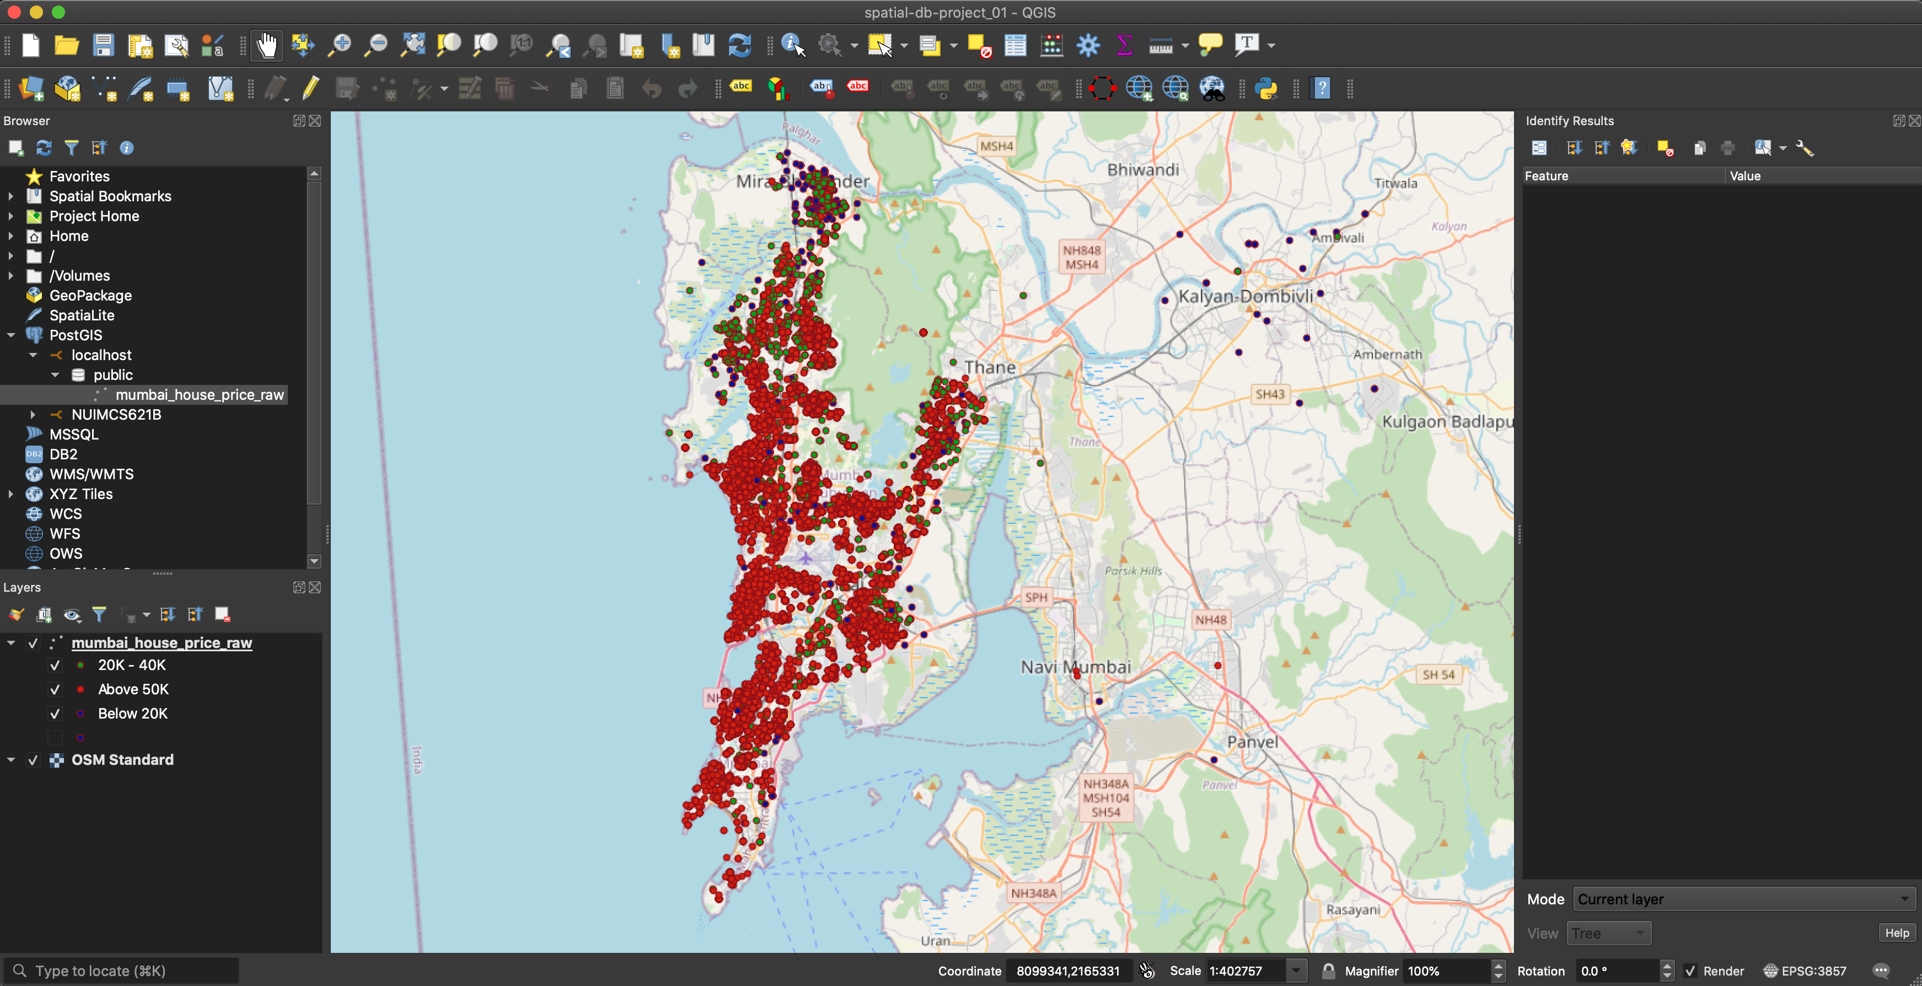Screen dimensions: 1922x986
Task: Click the Zoom Full extent icon
Action: point(412,46)
